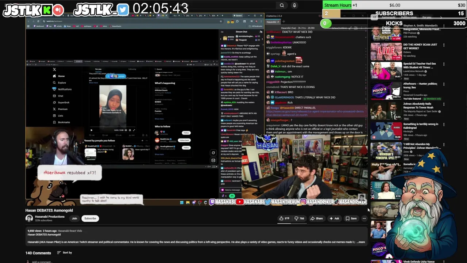This screenshot has height=263, width=467.
Task: Open the Hasanabi Productions channel avatar
Action: pyautogui.click(x=29, y=218)
